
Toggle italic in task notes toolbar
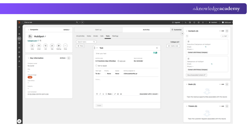[100, 94]
